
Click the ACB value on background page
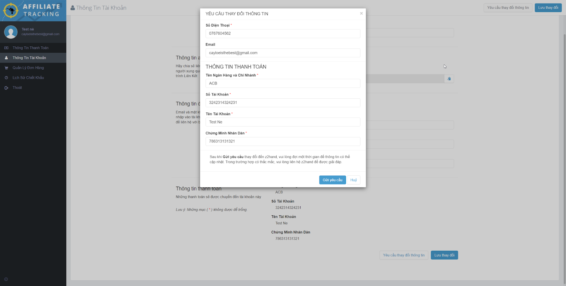coord(279,192)
